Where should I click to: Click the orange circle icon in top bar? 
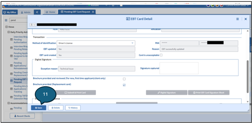pyautogui.click(x=217, y=5)
